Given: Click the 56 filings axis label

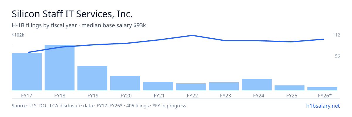Looking at the screenshot, I should coord(337,56).
